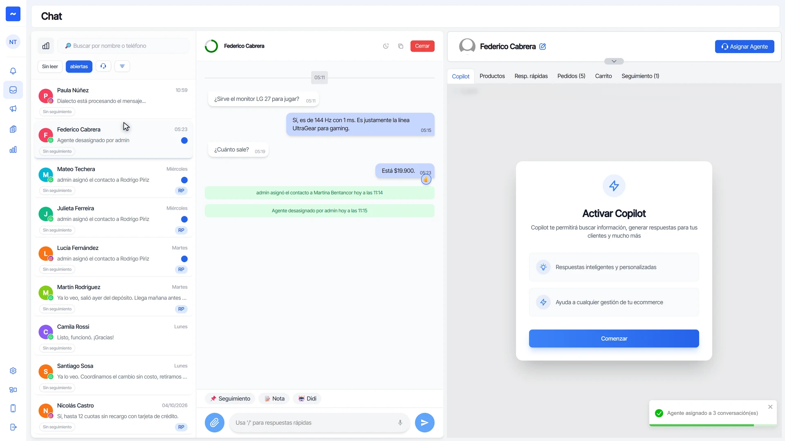The width and height of the screenshot is (785, 441).
Task: Click the paperclip attach file button
Action: pos(215,423)
